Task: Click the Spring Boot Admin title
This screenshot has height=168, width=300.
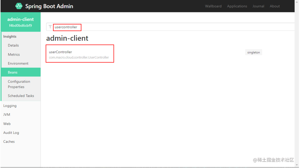Action: click(x=49, y=6)
